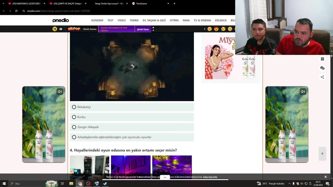This screenshot has width=333, height=187.
Task: Open the PARA menu
Action: coord(186,20)
